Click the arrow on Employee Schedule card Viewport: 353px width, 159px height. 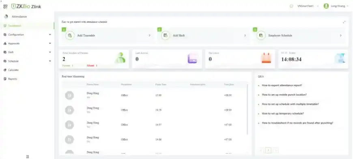[x=340, y=36]
